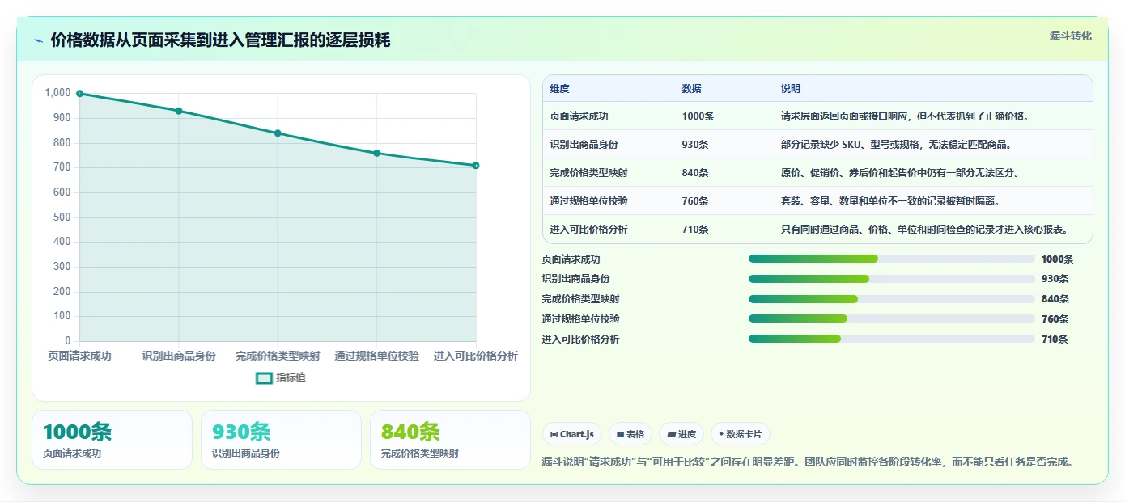Viewport: 1125px width, 502px height.
Task: Click the footnote text starting 漏斗说明
Action: [809, 462]
